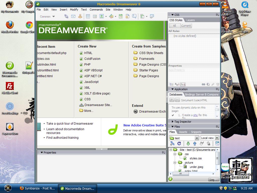Image resolution: width=257 pixels, height=193 pixels.
Task: Expand the Tag Inspector panel
Action: tap(173, 122)
